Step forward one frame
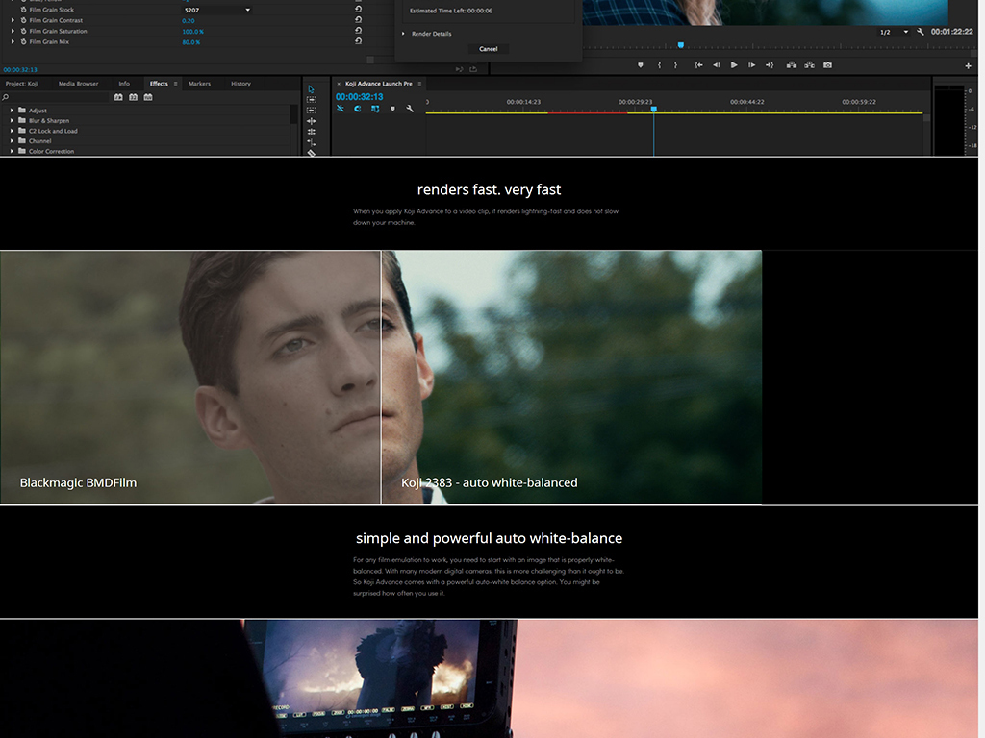 751,65
